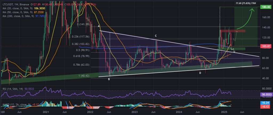
Task: Select the Fibonacci 0.236 (117.56) label
Action: click(81, 37)
